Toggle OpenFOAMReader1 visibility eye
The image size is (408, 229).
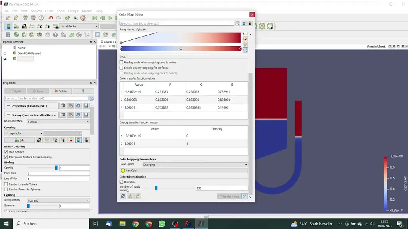point(5,53)
